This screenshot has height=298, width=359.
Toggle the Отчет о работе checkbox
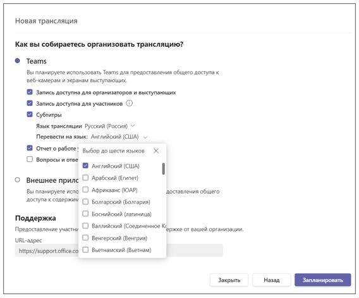click(x=30, y=148)
